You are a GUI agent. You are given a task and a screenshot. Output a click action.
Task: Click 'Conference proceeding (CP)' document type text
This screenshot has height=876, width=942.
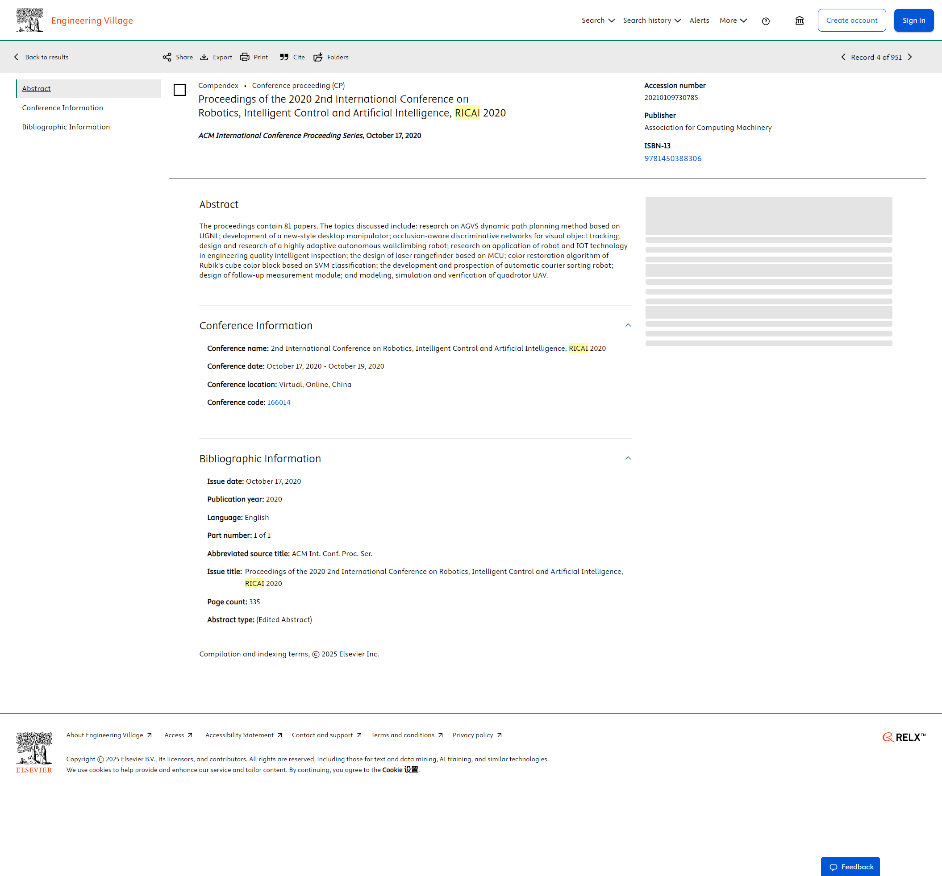[299, 86]
